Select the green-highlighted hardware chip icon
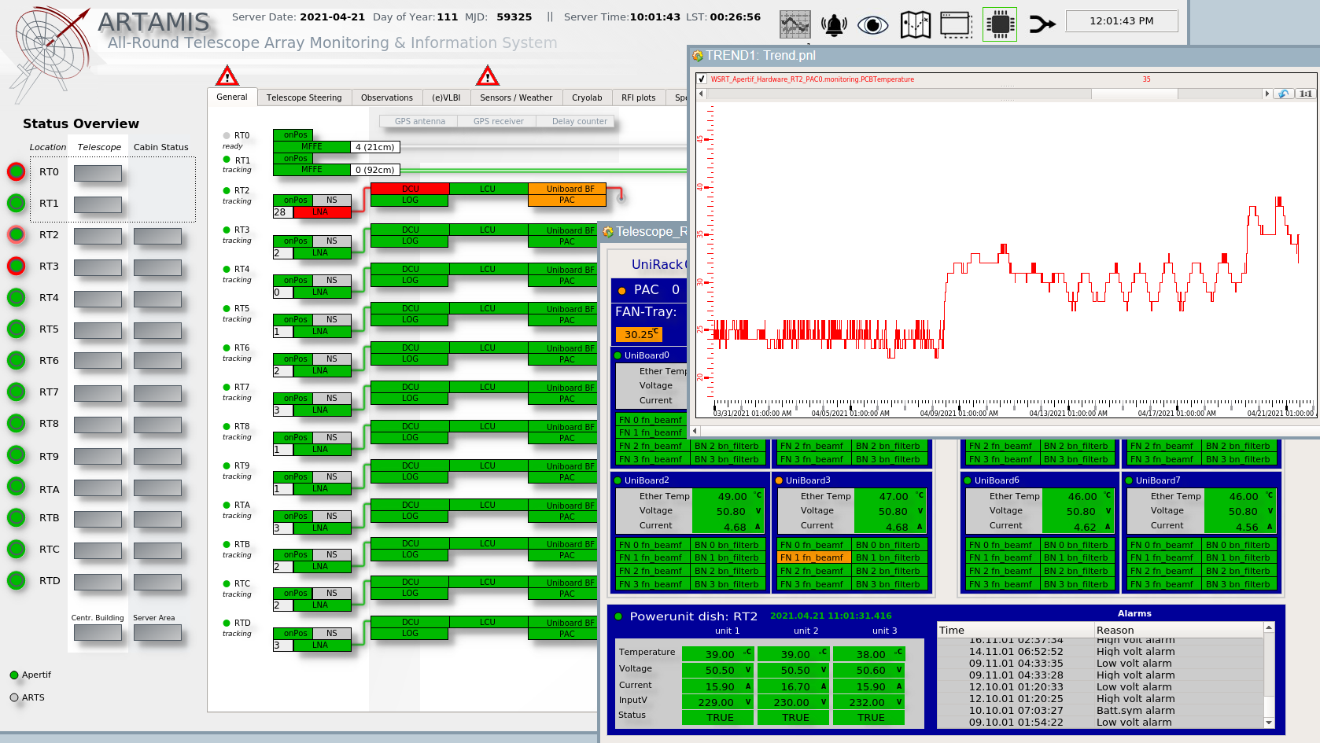Viewport: 1320px width, 743px height. [1000, 24]
